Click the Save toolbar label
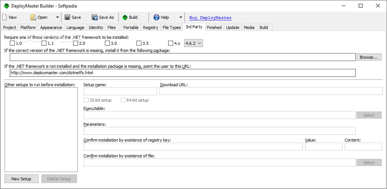Image resolution: width=387 pixels, height=189 pixels. (76, 17)
